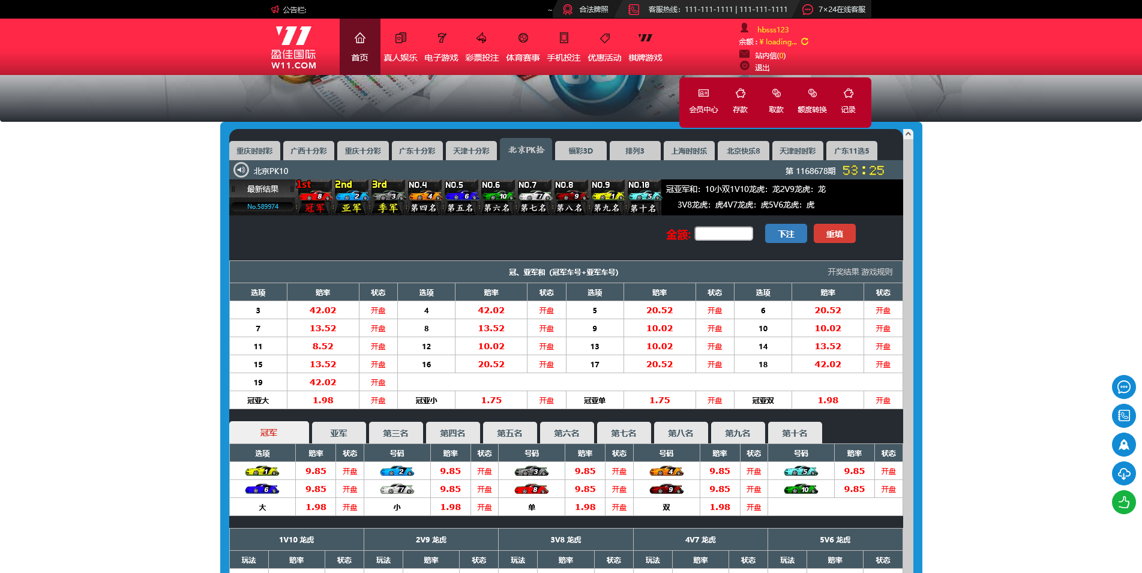Click the 7×24在线客服 chat icon
This screenshot has height=573, width=1142.
click(808, 10)
